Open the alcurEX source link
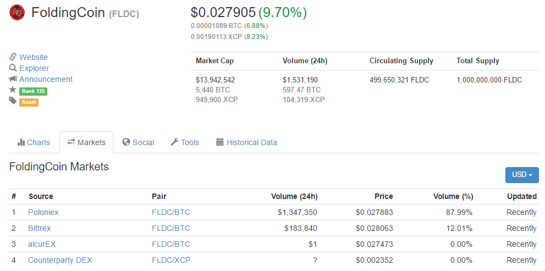This screenshot has height=271, width=545. (x=42, y=244)
